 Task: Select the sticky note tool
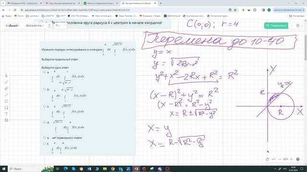[x=6, y=107]
